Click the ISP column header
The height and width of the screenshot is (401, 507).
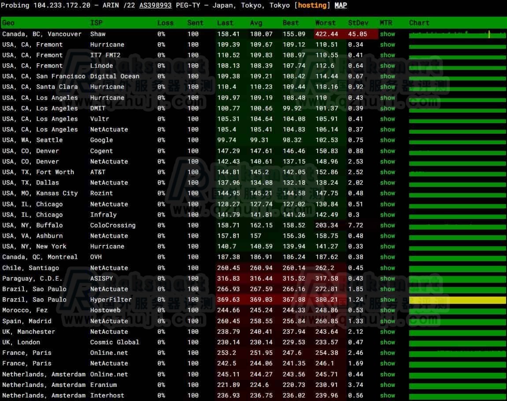pos(96,23)
